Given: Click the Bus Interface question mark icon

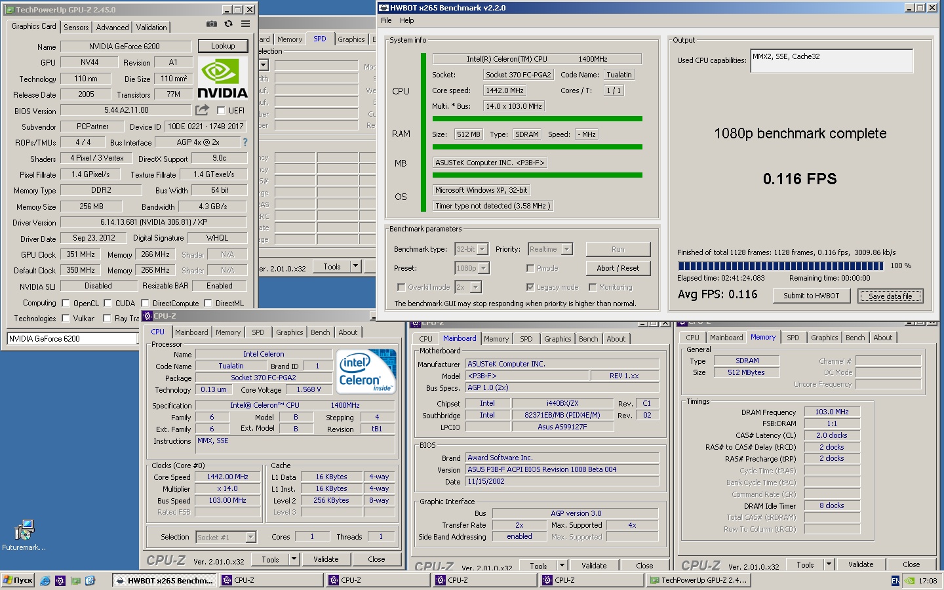Looking at the screenshot, I should tap(245, 142).
